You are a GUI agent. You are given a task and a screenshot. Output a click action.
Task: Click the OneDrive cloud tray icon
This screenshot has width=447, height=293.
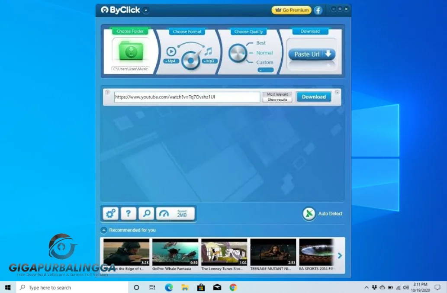pos(382,287)
